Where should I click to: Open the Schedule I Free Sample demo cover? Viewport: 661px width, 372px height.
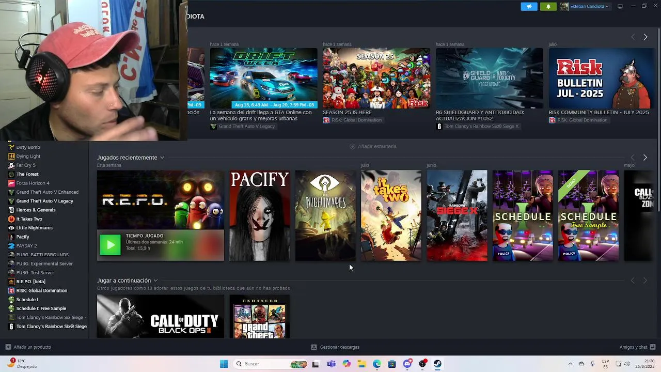coord(588,215)
